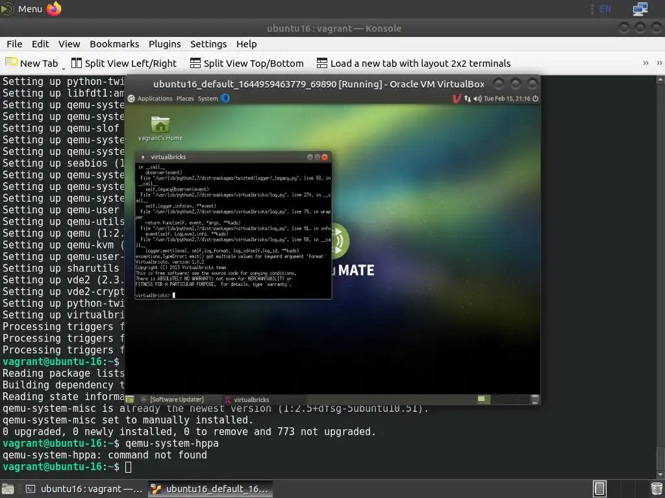
Task: Open the guest trash icon in bottom panel
Action: tap(535, 399)
